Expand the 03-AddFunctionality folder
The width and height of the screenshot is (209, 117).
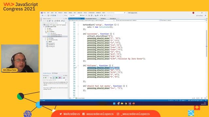click(45, 40)
